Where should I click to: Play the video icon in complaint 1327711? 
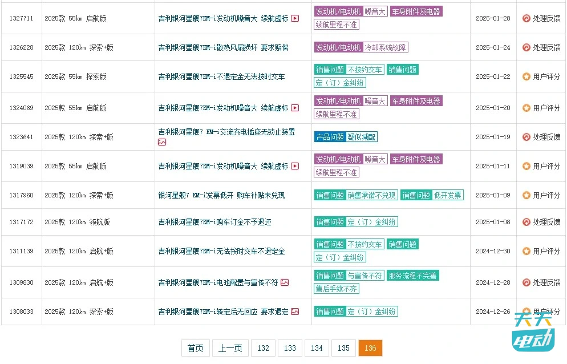295,18
